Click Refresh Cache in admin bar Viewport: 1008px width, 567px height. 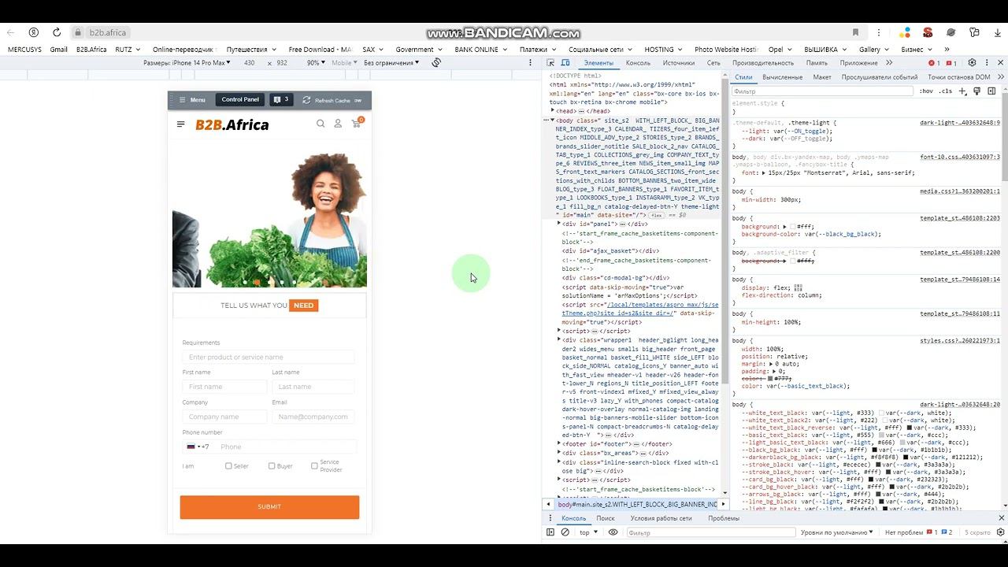(326, 100)
